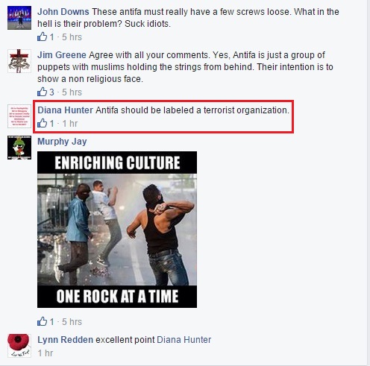Open Jim Greene's cross avatar
The height and width of the screenshot is (366, 370).
(19, 61)
